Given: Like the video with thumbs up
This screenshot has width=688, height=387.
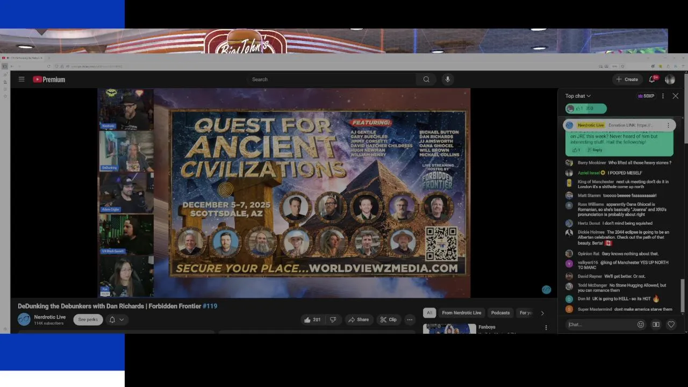Looking at the screenshot, I should point(312,319).
